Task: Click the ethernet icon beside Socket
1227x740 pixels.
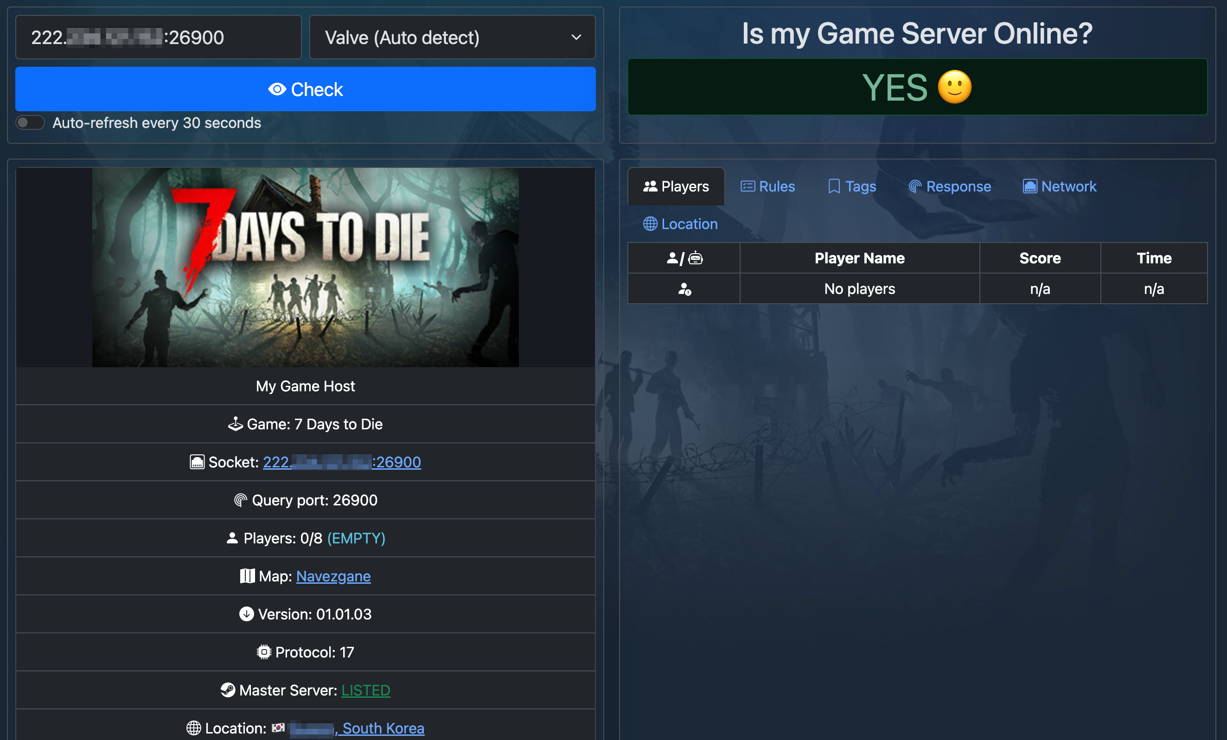Action: (x=197, y=462)
